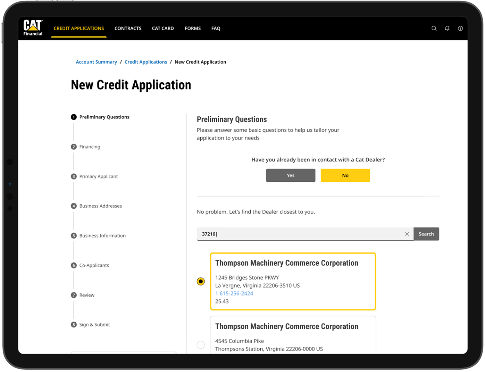The image size is (486, 372).
Task: Click Preliminary Questions step label
Action: [x=104, y=117]
